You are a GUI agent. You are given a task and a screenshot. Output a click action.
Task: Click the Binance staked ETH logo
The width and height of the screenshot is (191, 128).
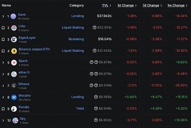13,51
